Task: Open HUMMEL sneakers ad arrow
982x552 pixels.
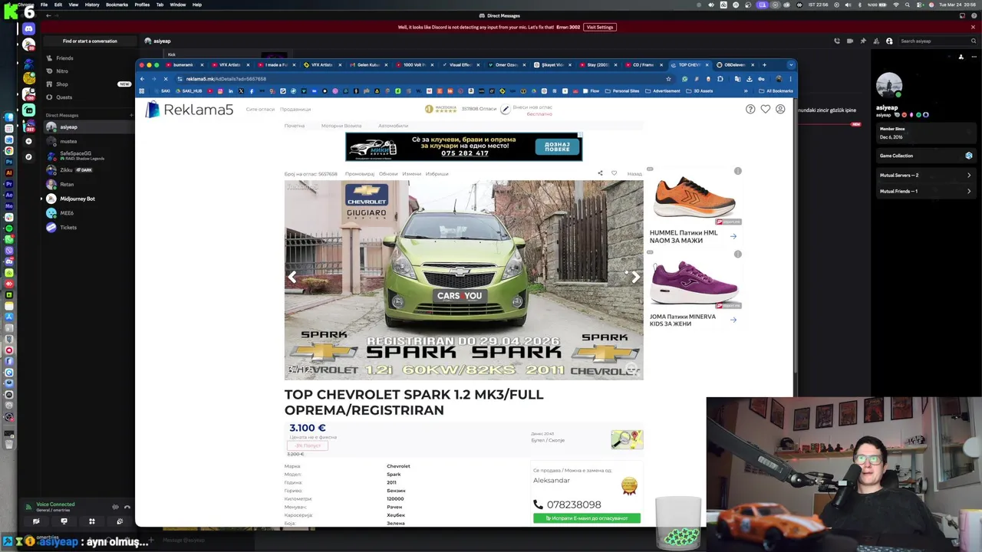Action: 733,237
